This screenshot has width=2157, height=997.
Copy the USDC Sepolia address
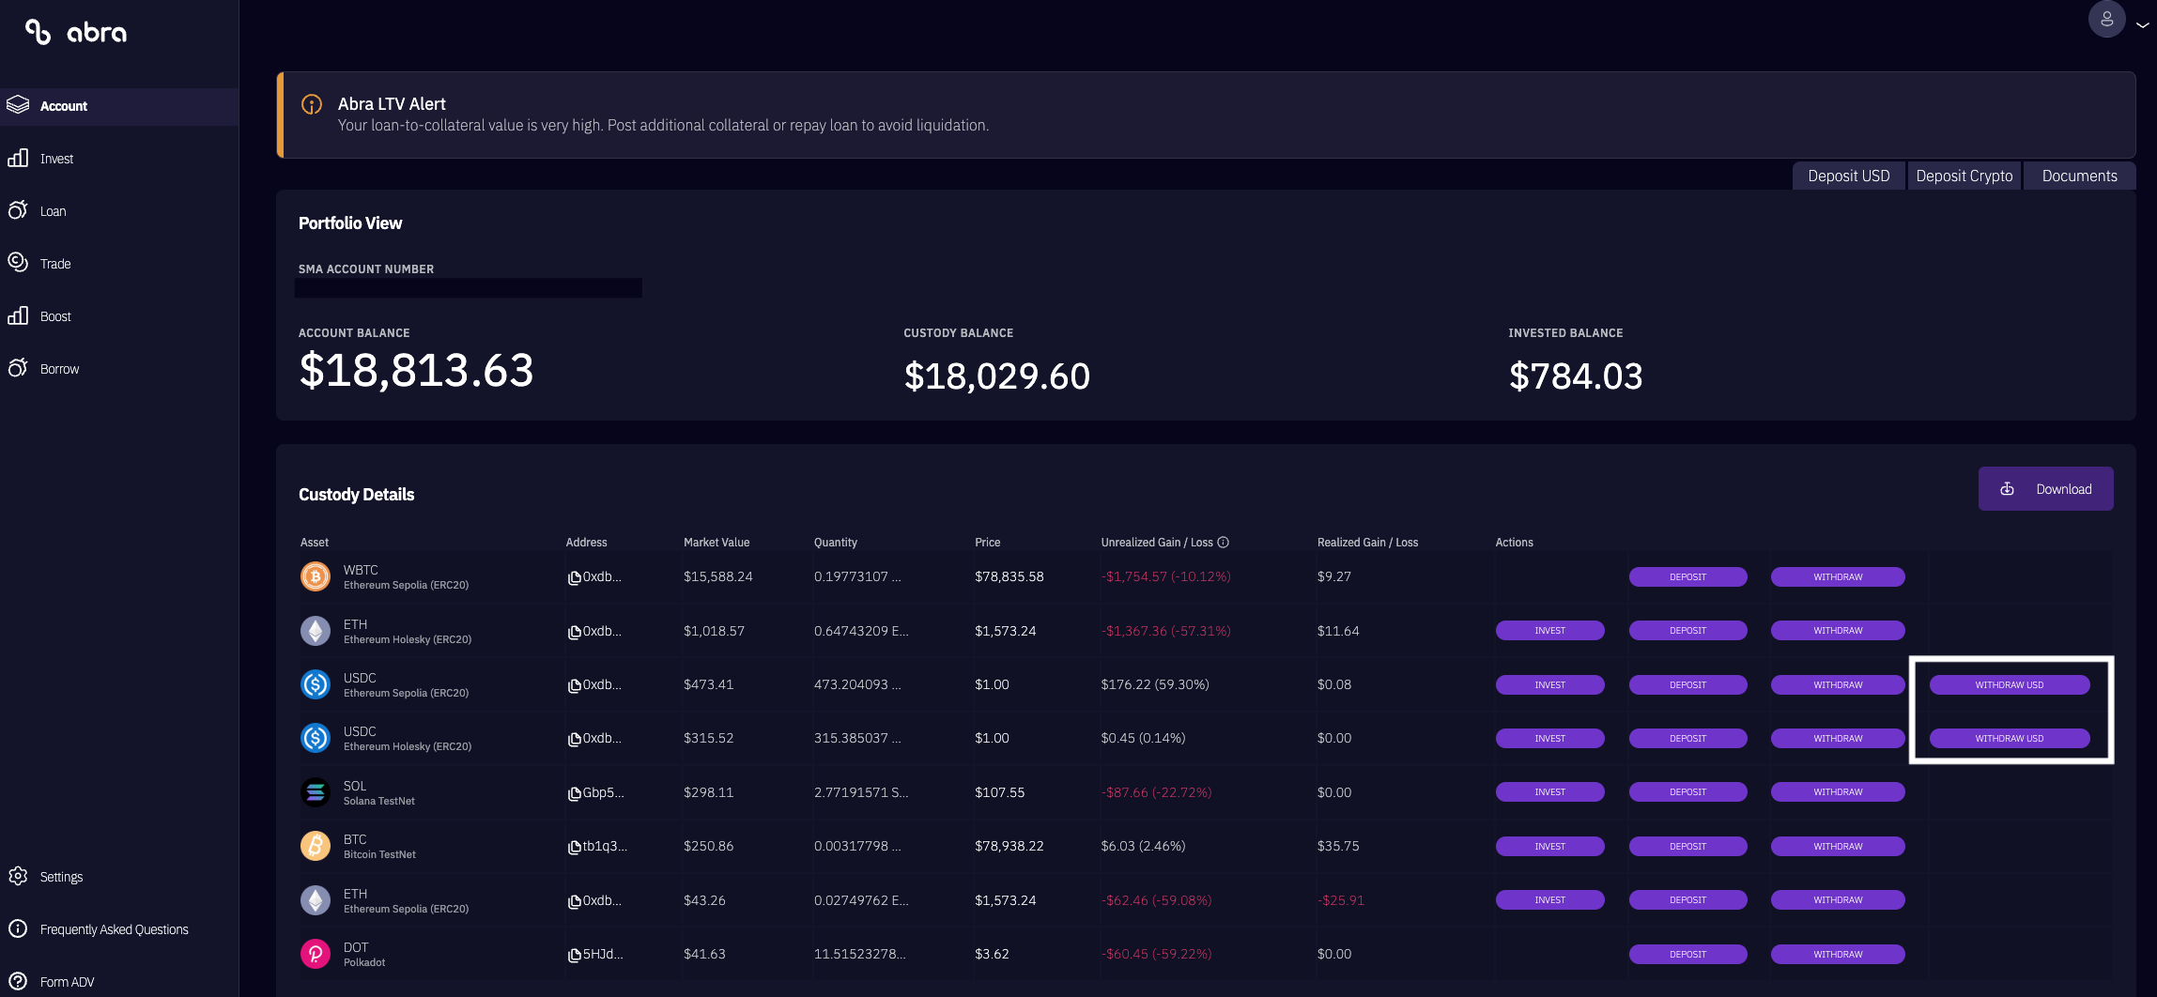[x=574, y=685]
